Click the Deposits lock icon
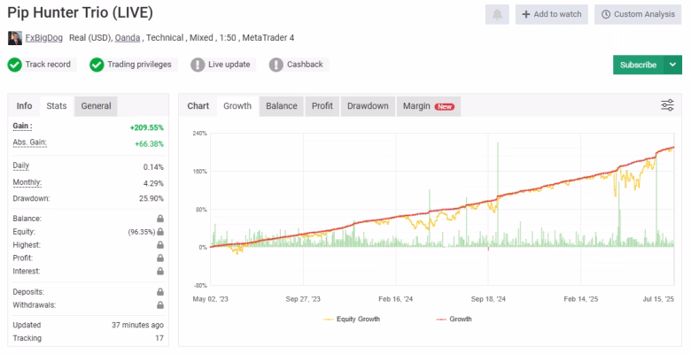 coord(160,292)
